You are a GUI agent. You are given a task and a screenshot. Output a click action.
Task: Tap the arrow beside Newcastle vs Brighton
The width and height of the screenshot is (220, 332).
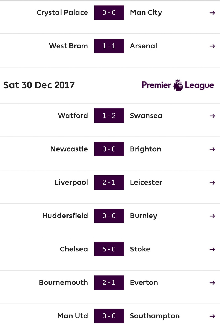pos(212,149)
